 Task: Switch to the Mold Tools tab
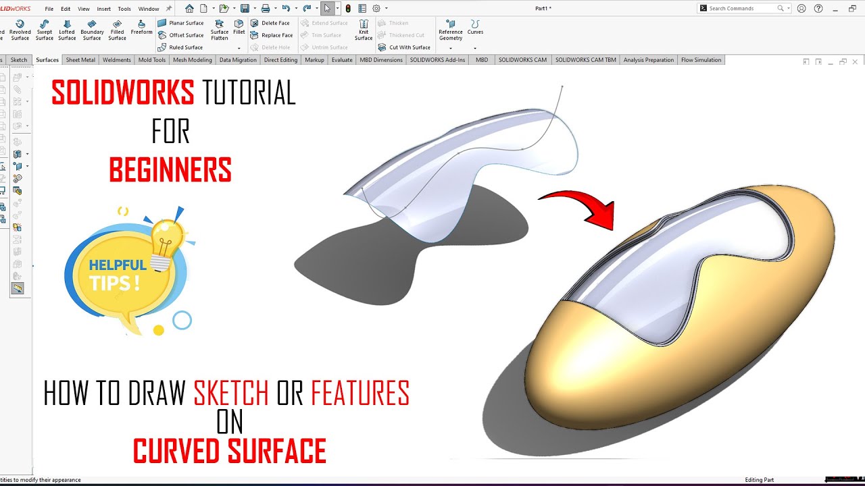(x=152, y=60)
